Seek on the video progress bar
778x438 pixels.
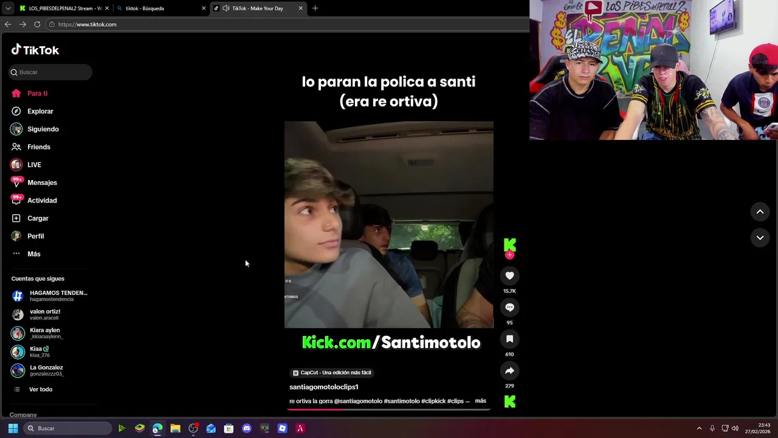(x=389, y=409)
